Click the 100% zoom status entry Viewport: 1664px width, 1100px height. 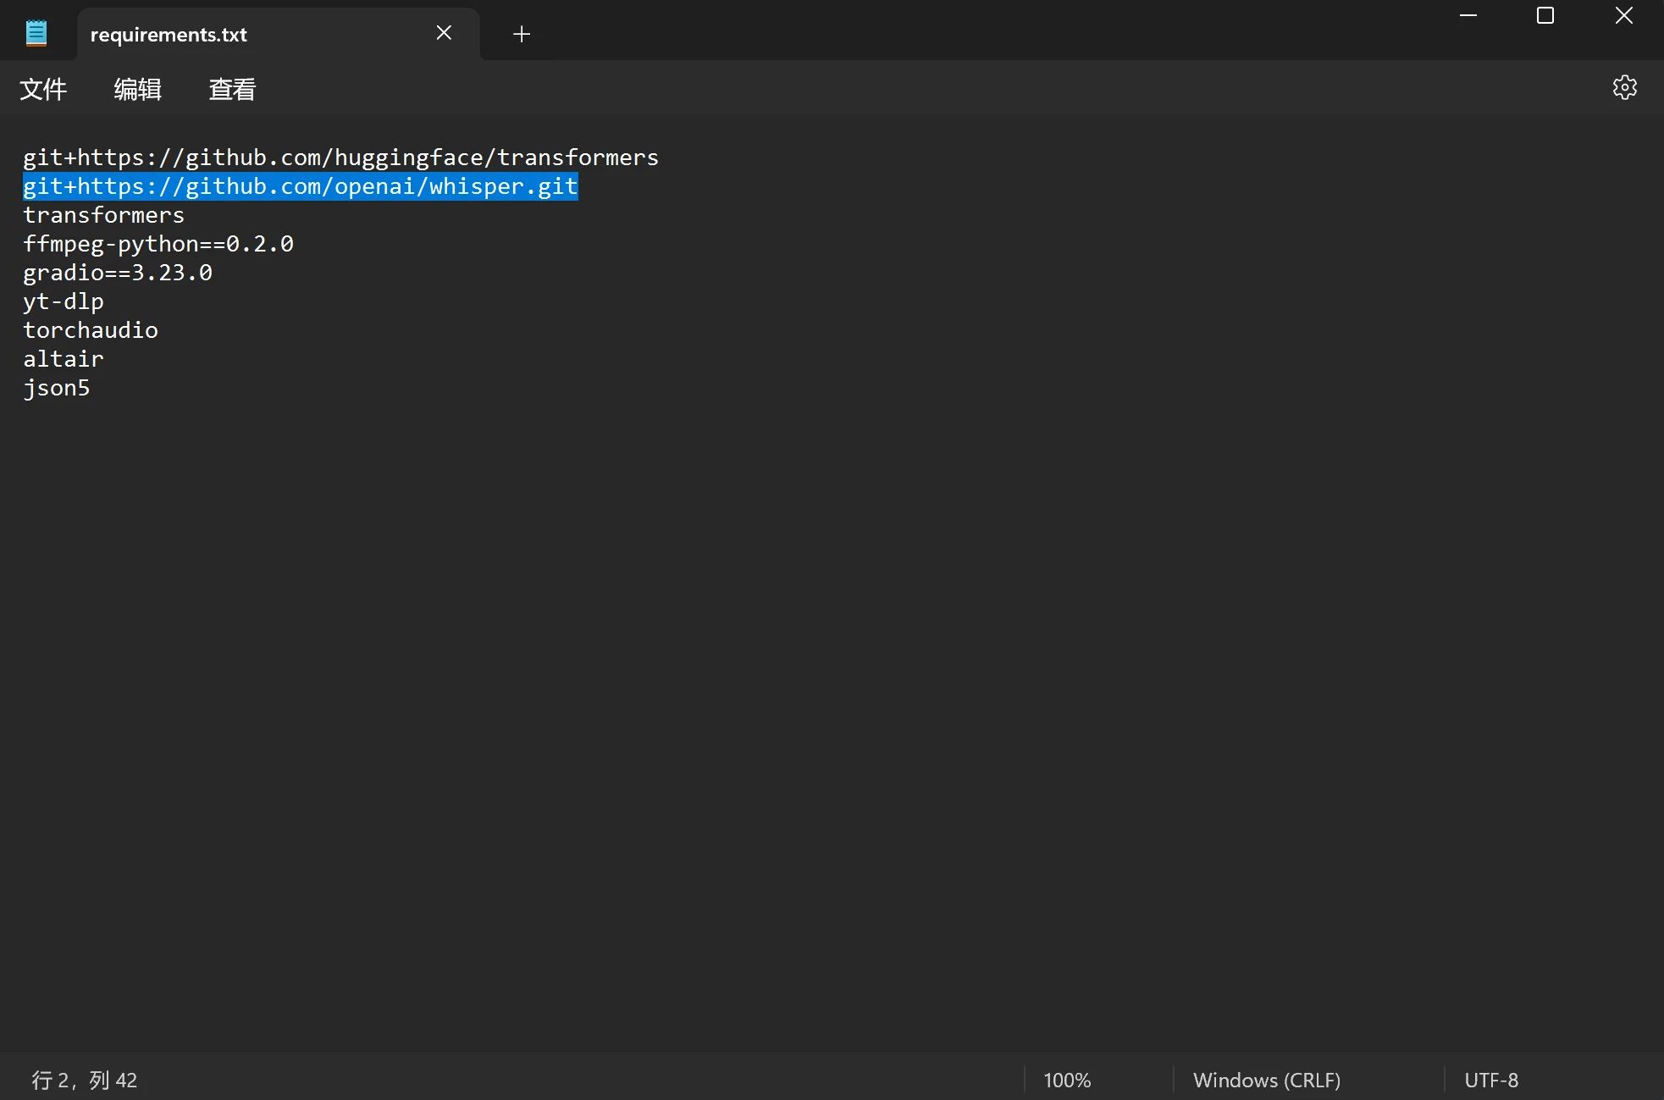tap(1067, 1080)
